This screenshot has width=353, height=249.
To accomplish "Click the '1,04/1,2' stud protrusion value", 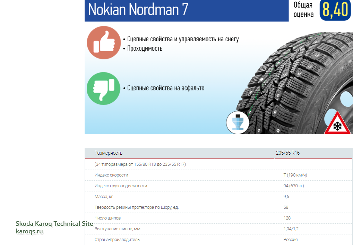I will pyautogui.click(x=291, y=229).
